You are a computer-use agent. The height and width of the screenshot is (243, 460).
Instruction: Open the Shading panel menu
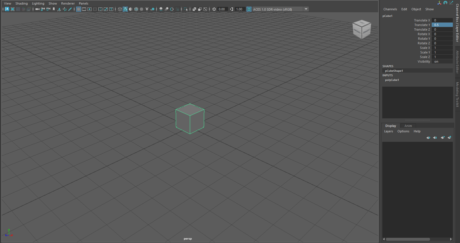tap(21, 3)
